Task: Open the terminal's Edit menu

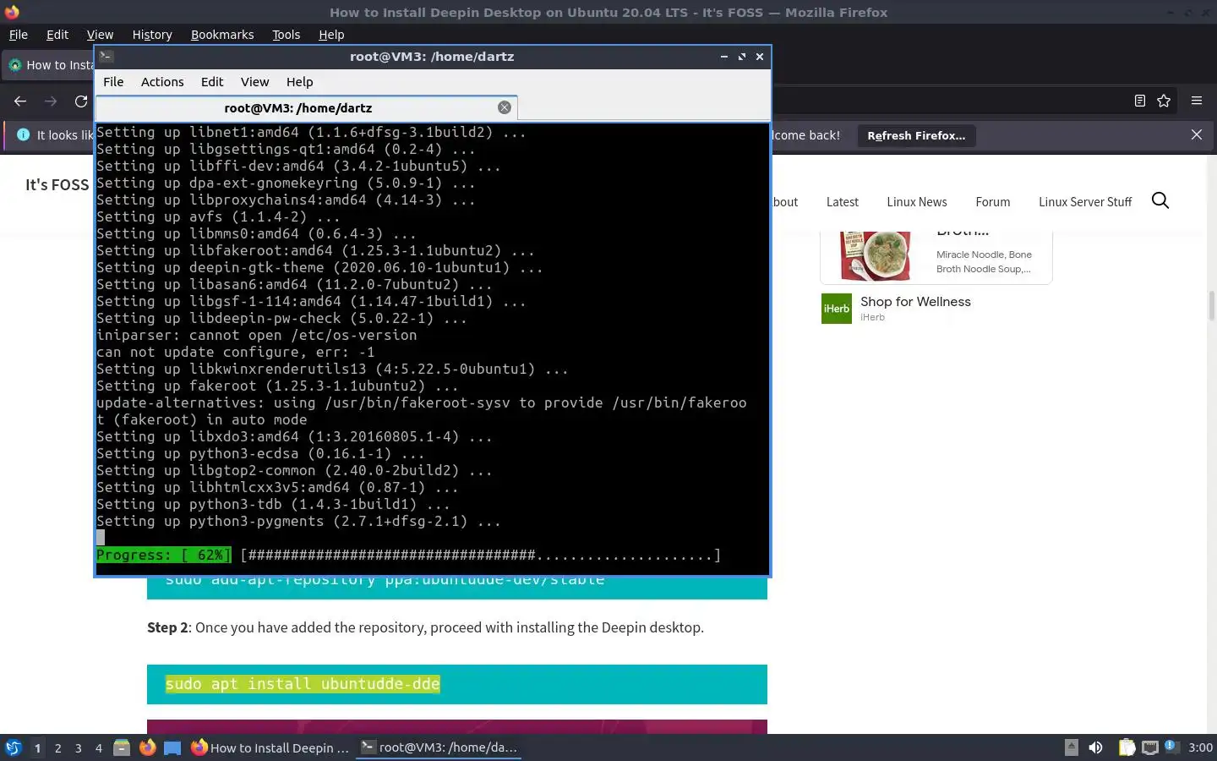Action: (x=212, y=82)
